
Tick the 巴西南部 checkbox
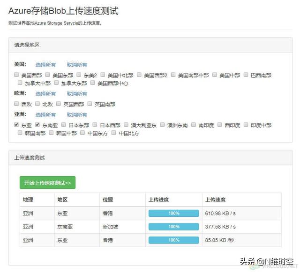246,75
